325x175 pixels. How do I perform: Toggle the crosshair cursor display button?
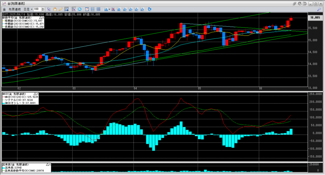coord(74,9)
